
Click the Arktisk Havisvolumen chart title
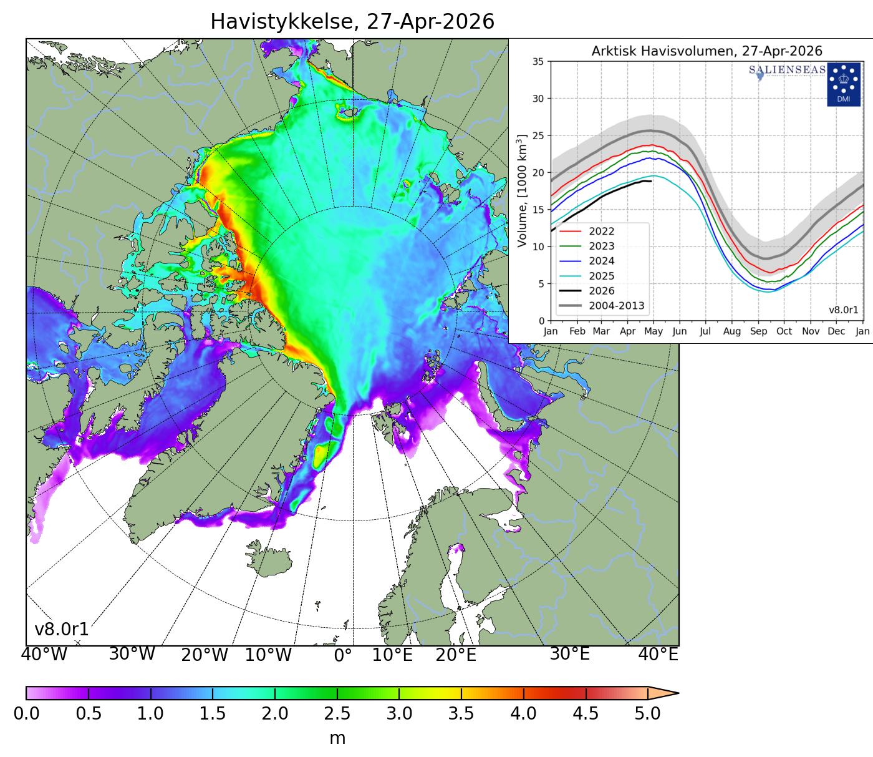707,51
